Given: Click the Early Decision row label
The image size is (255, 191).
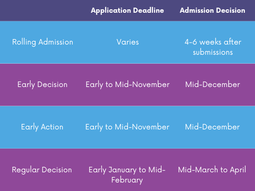Looking at the screenshot, I should 42,84.
